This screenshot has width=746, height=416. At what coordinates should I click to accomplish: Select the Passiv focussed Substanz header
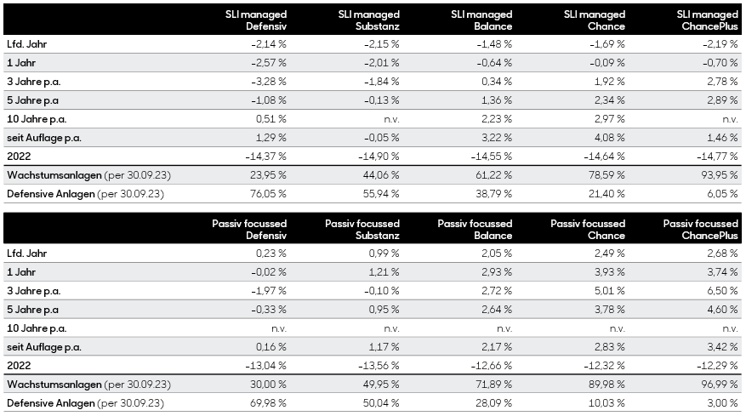point(362,229)
